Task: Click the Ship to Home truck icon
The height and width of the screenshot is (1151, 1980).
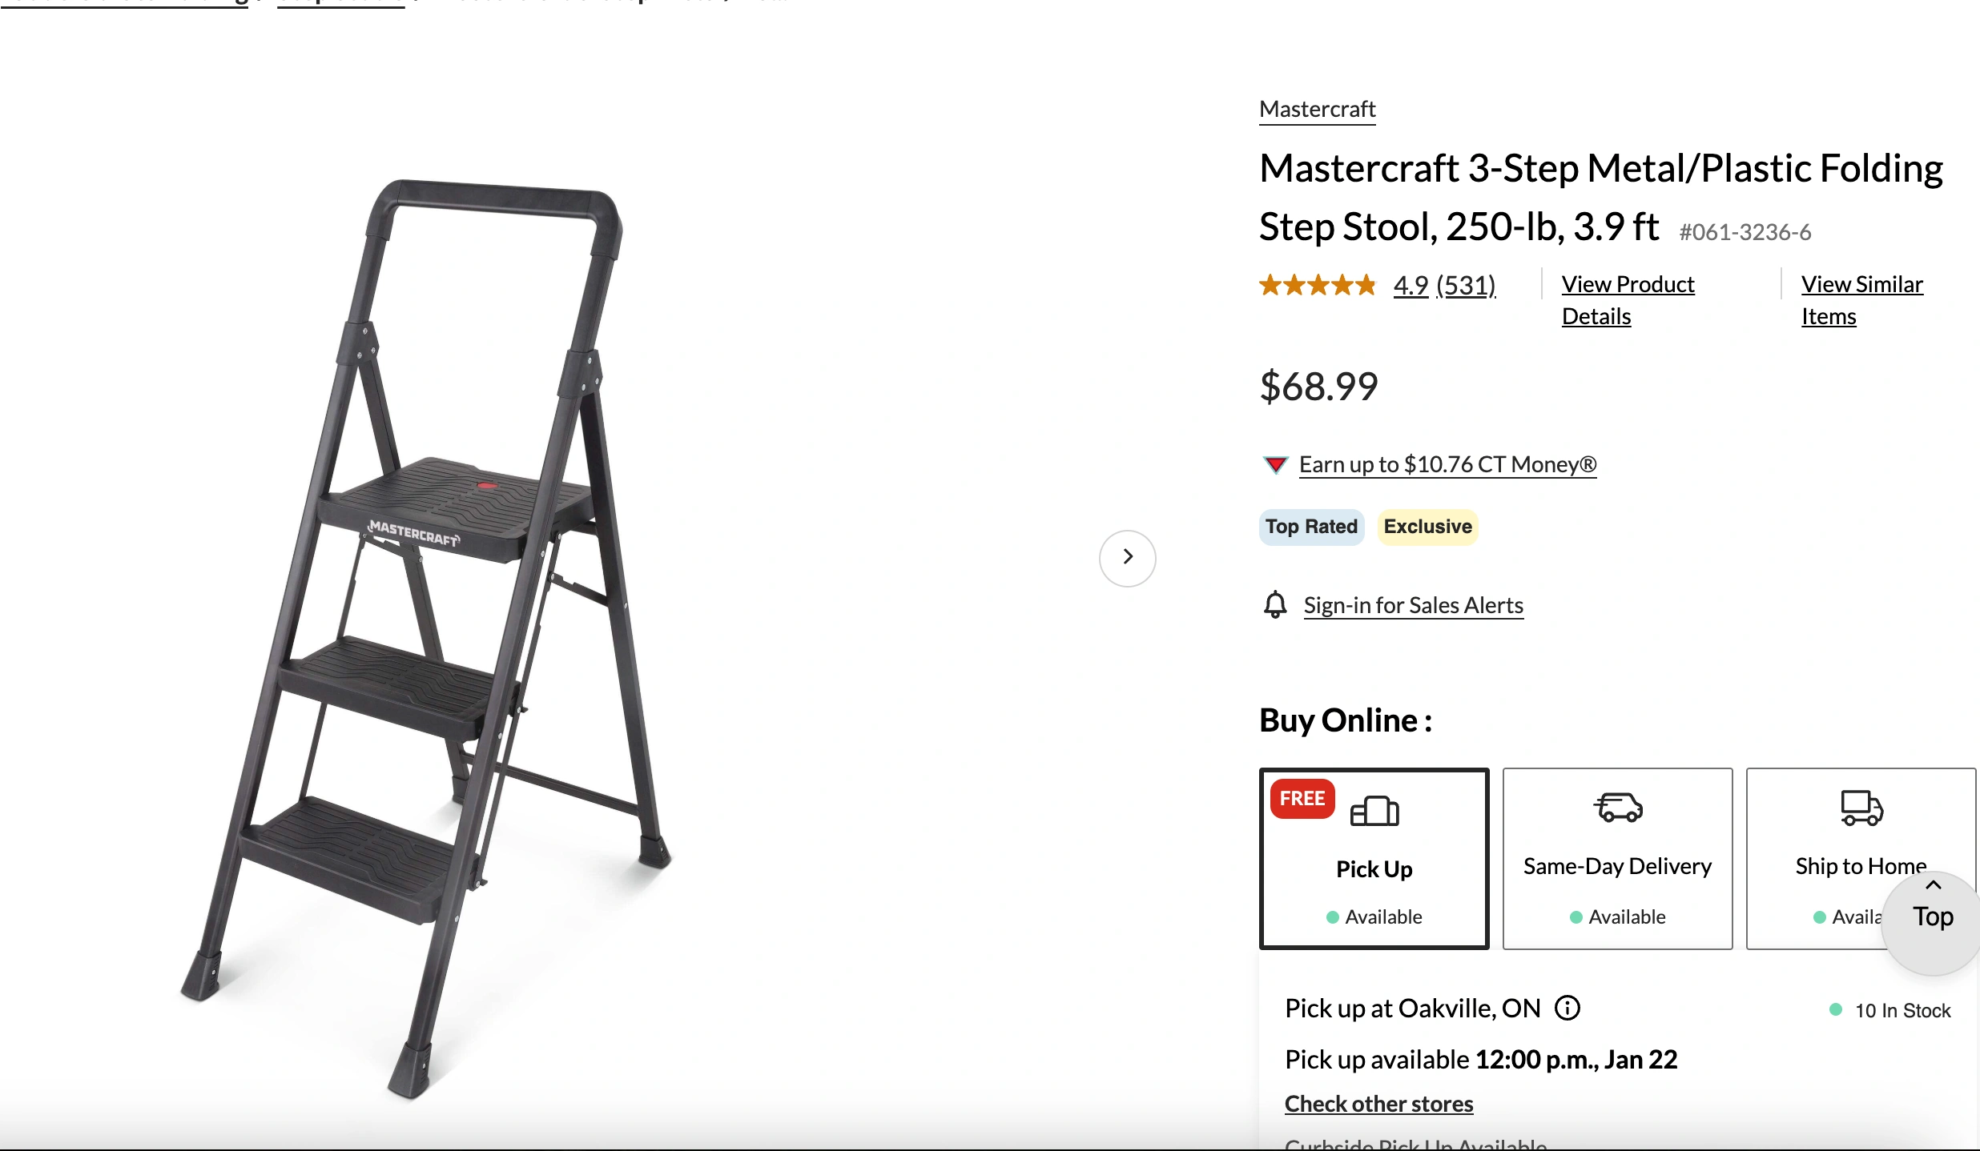Action: point(1861,808)
